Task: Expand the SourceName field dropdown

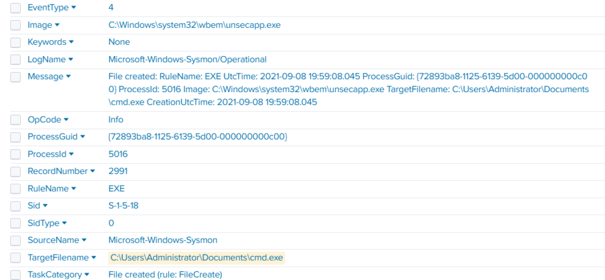Action: pos(84,240)
